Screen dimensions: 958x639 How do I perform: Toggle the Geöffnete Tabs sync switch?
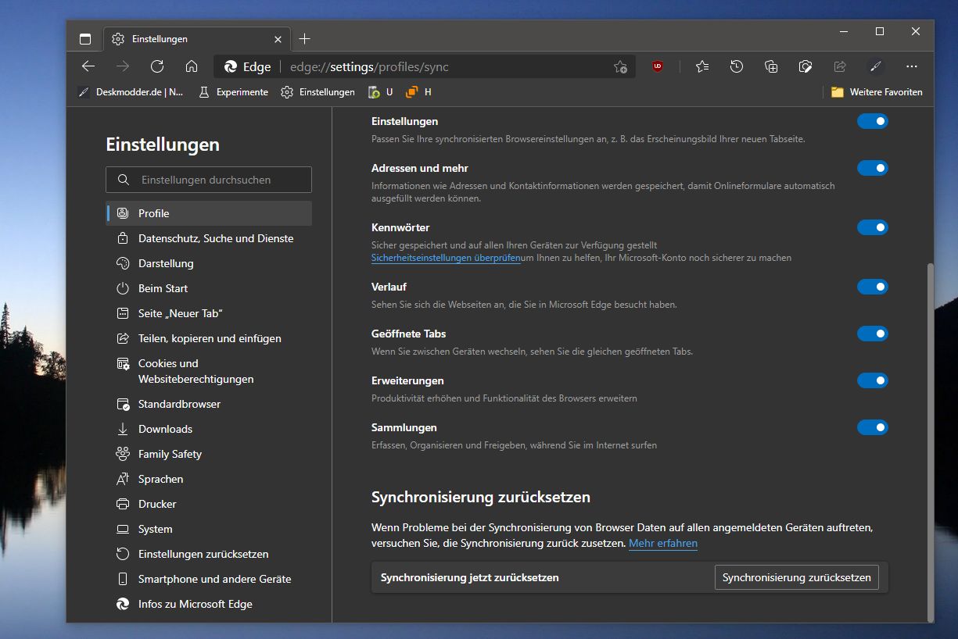[x=873, y=334]
